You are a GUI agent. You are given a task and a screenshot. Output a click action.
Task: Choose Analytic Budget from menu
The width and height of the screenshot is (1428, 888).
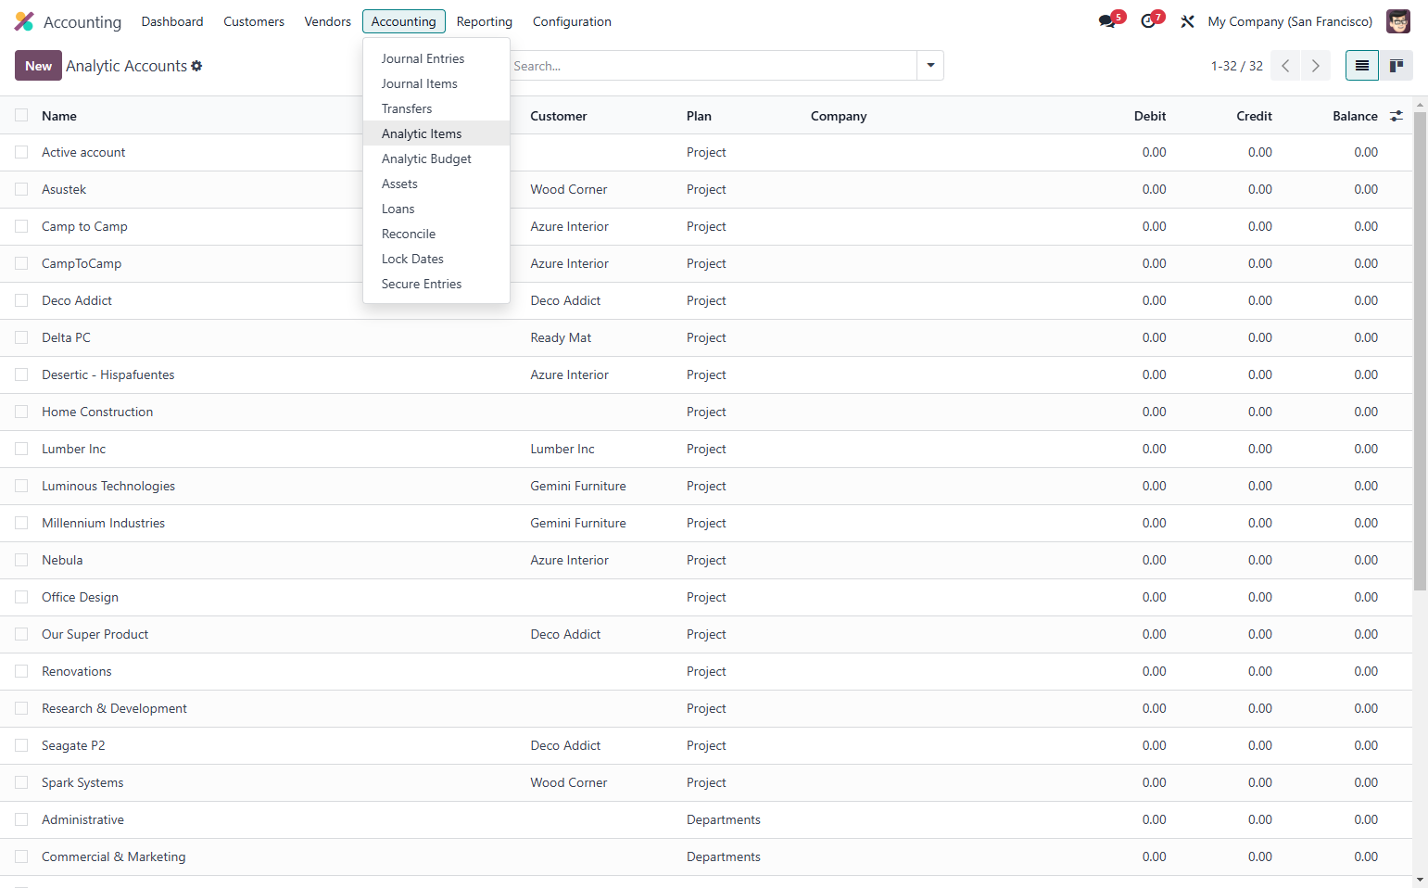tap(436, 159)
